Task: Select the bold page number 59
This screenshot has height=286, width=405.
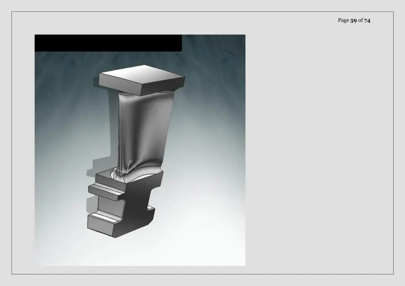Action: 353,21
